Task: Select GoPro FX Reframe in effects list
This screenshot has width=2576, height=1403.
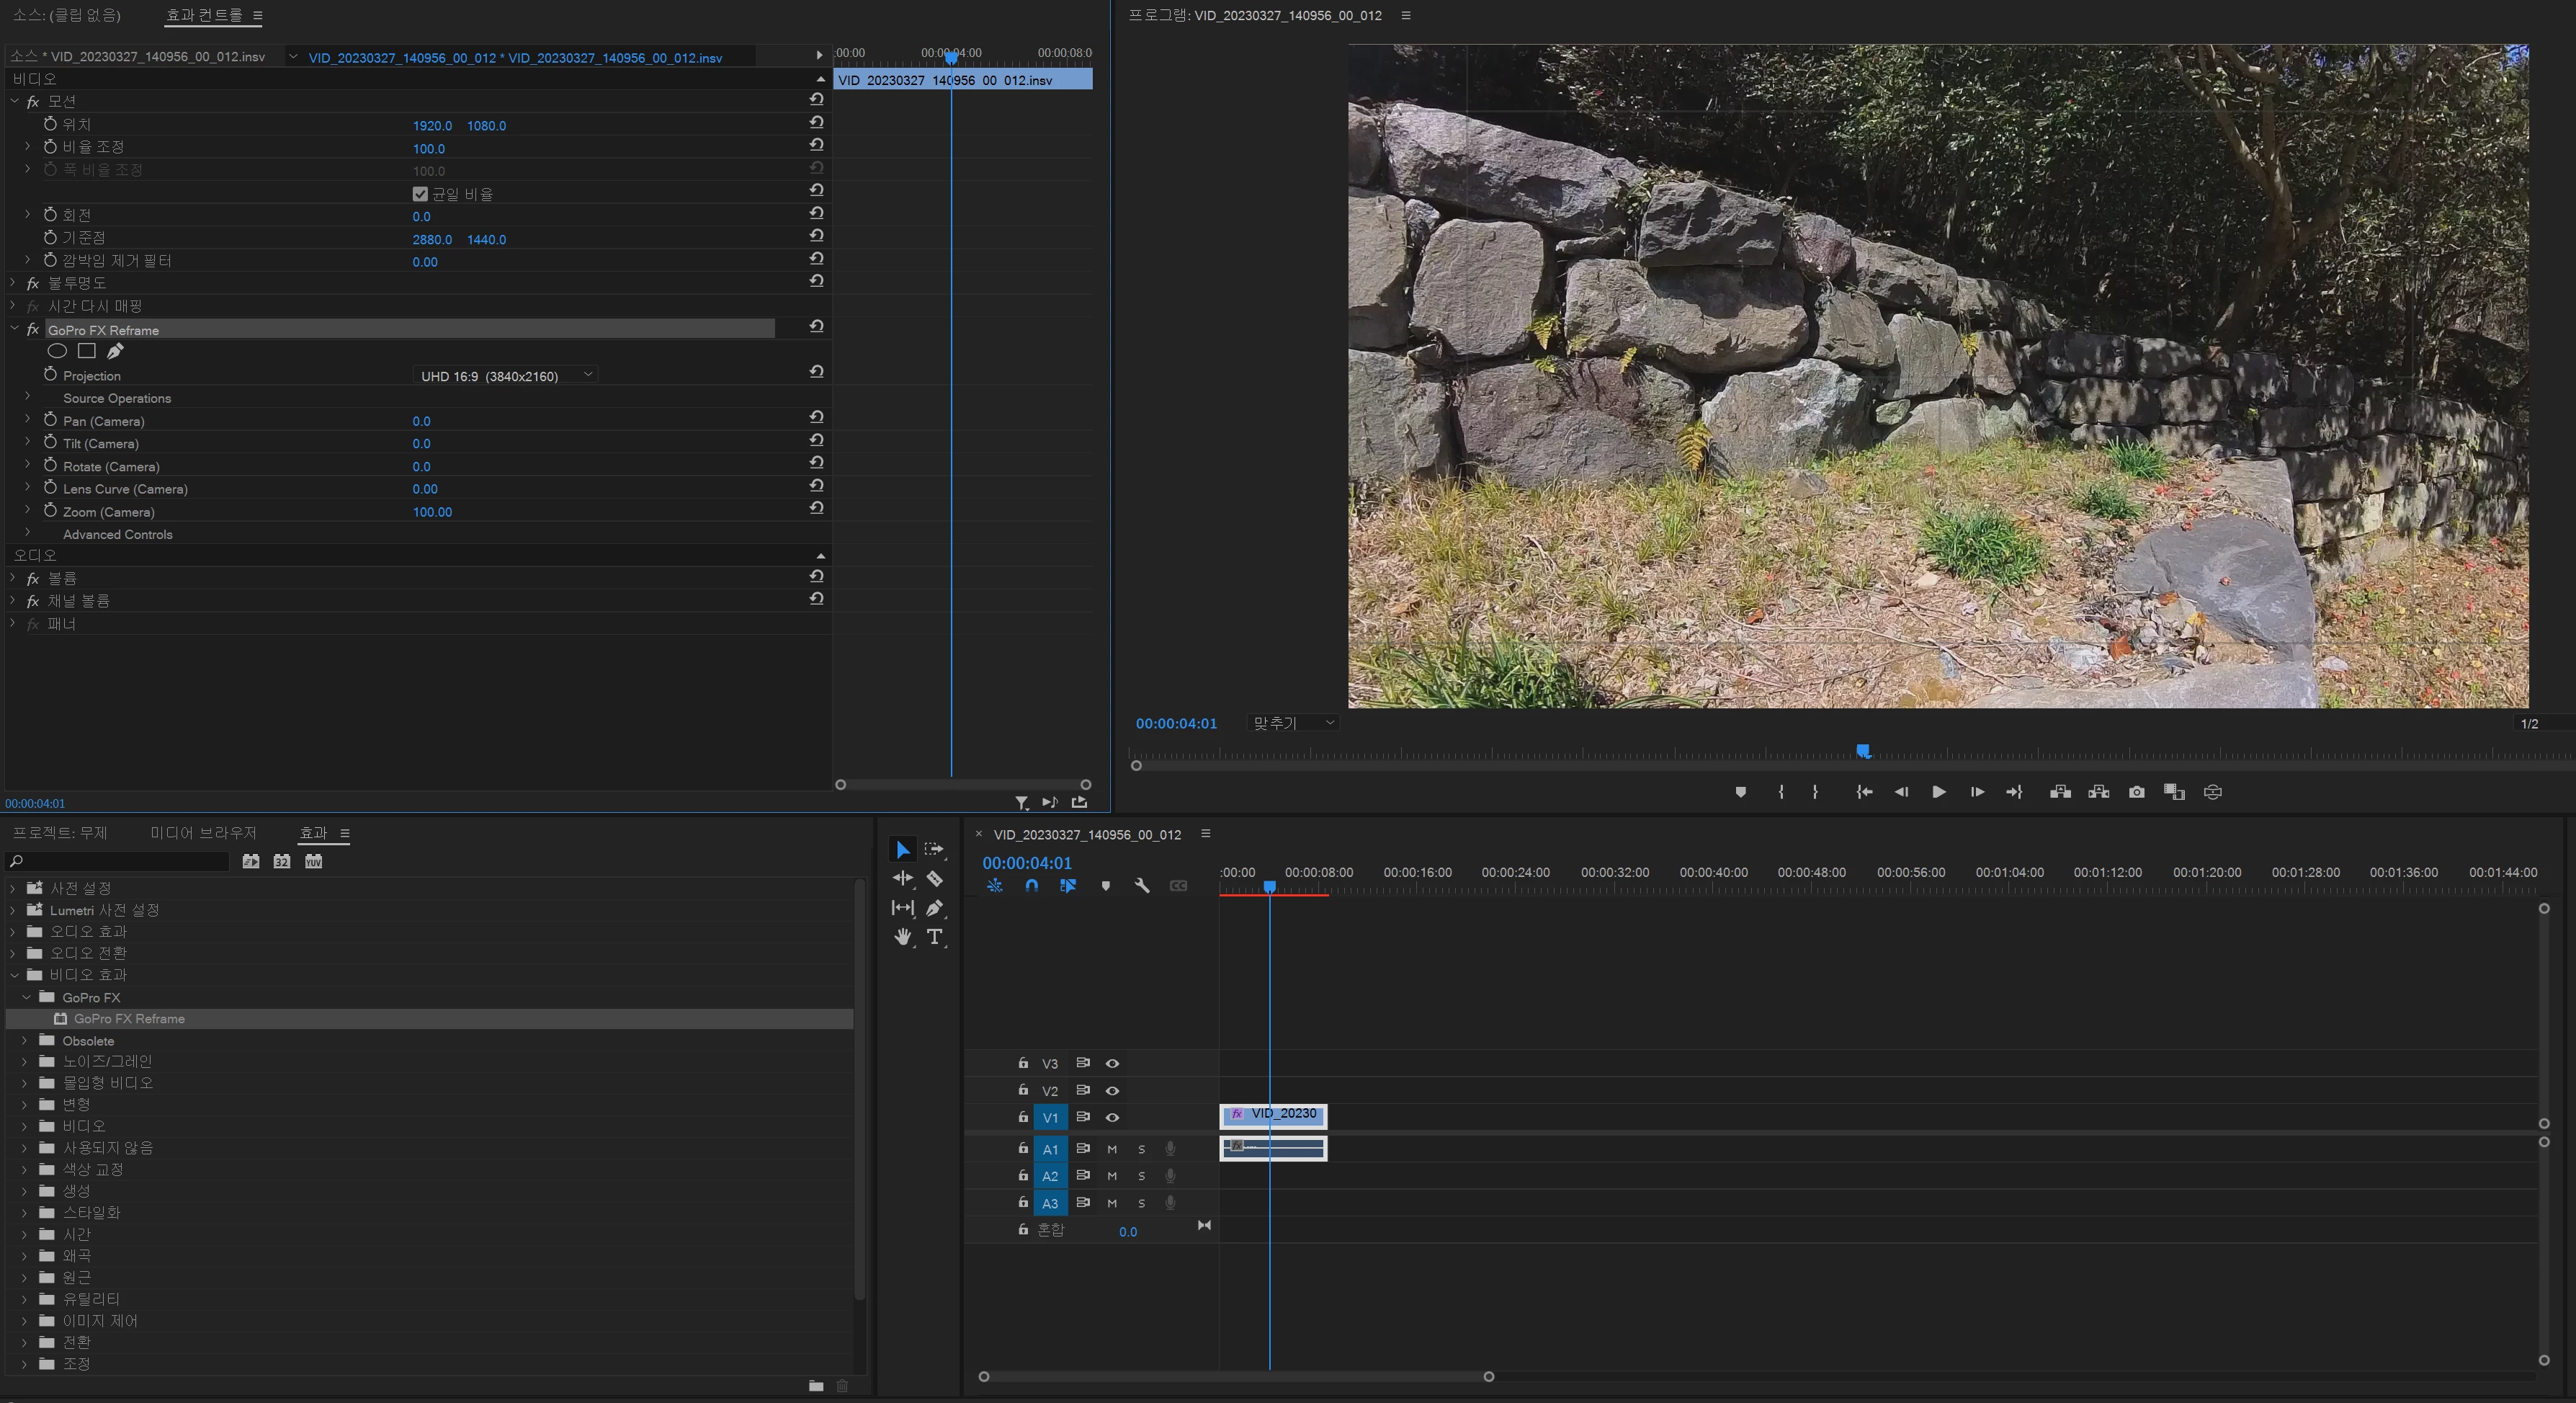Action: (x=129, y=1018)
